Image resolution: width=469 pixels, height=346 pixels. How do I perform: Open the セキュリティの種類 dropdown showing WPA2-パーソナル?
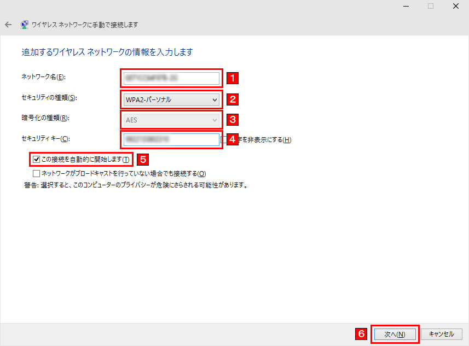[171, 99]
